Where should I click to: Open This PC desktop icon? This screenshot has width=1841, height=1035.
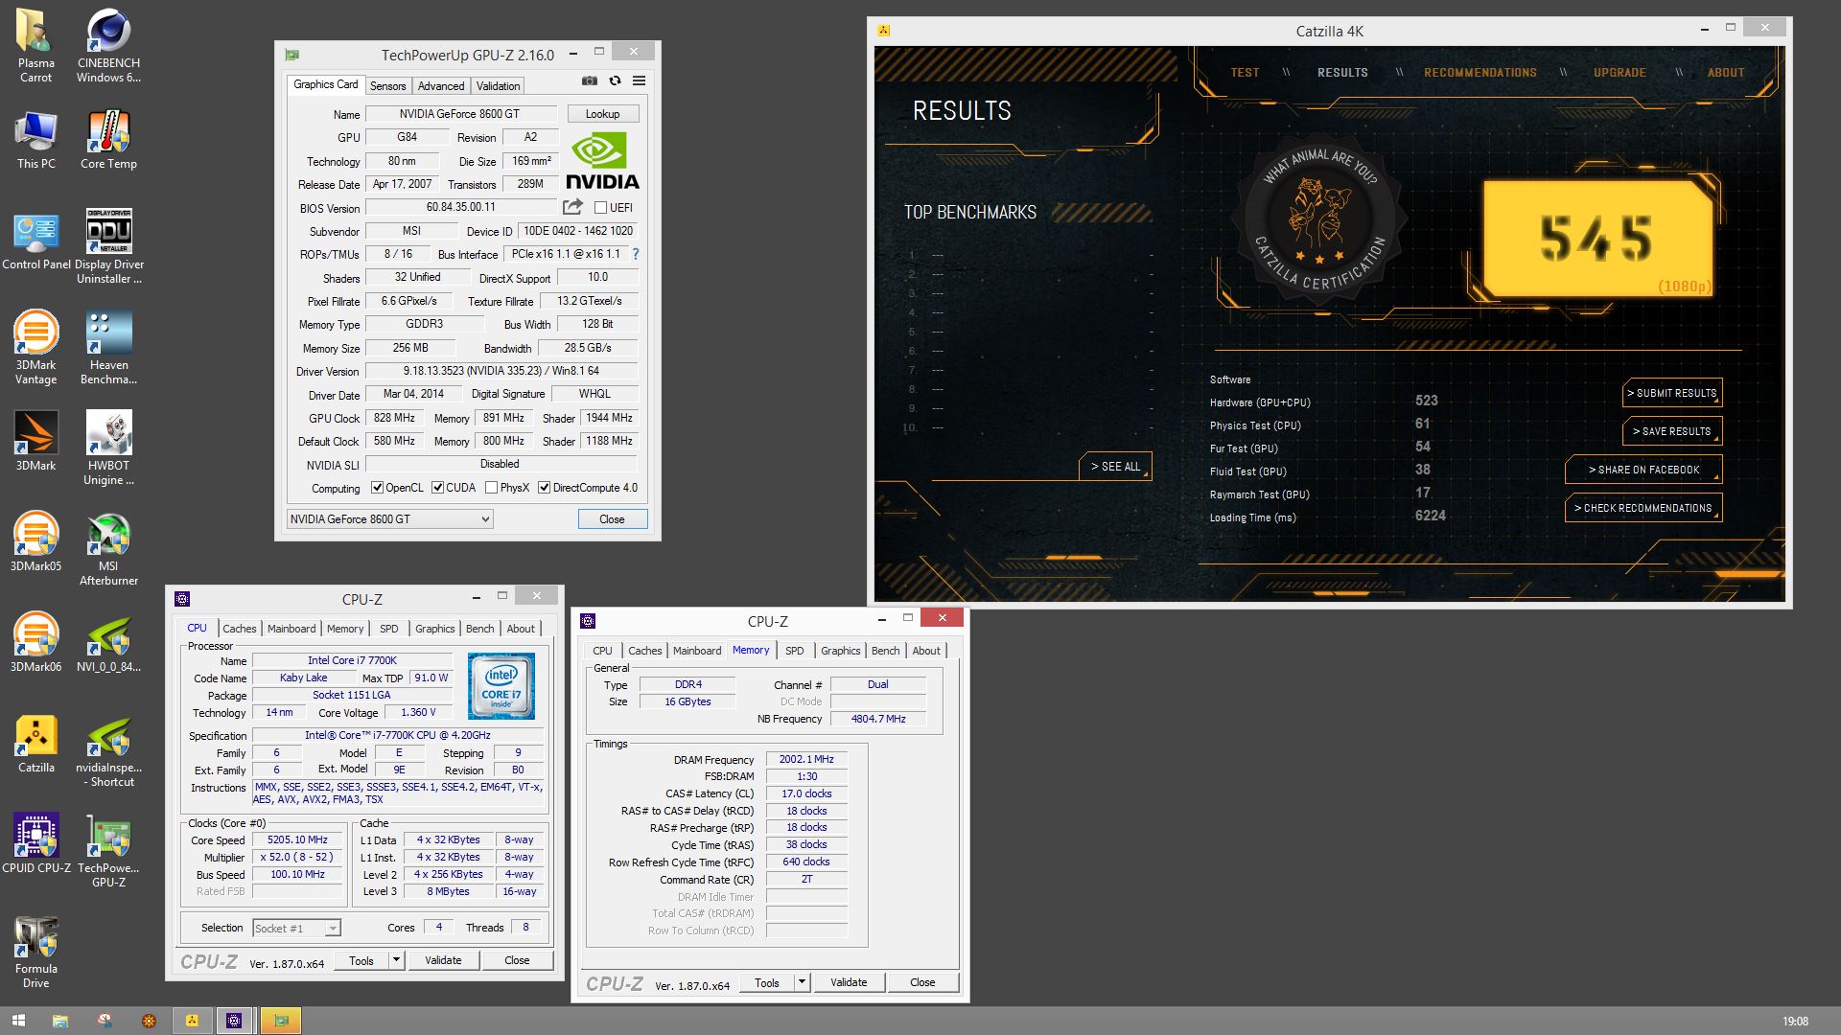35,140
